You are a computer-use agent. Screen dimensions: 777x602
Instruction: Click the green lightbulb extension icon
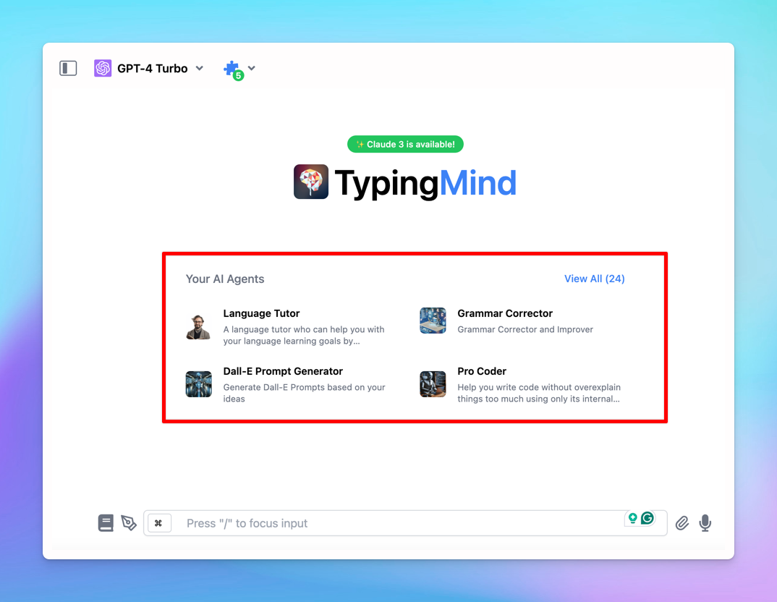632,518
